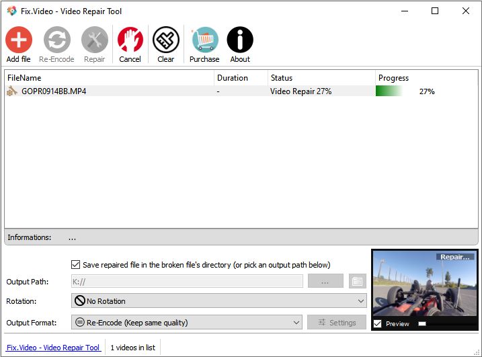Screen dimensions: 482x357
Task: Click the file icon beside GOPR0914BB.MP4
Action: click(x=12, y=91)
